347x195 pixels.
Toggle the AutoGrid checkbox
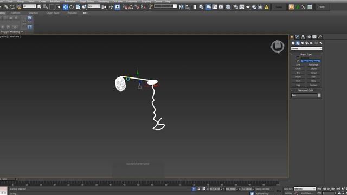298,58
